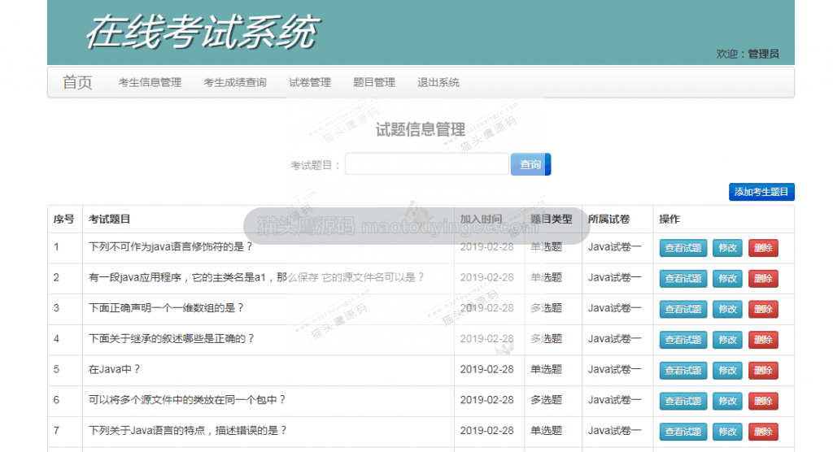Select 试卷管理 navigation item
This screenshot has height=452, width=833.
tap(310, 82)
